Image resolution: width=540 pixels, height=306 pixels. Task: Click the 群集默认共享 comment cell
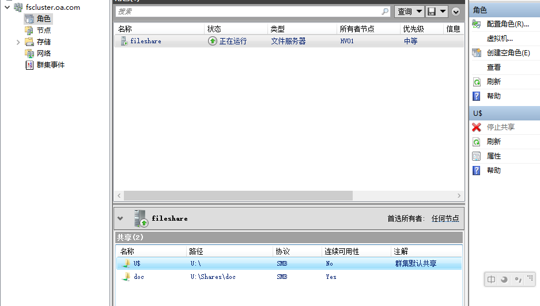416,263
